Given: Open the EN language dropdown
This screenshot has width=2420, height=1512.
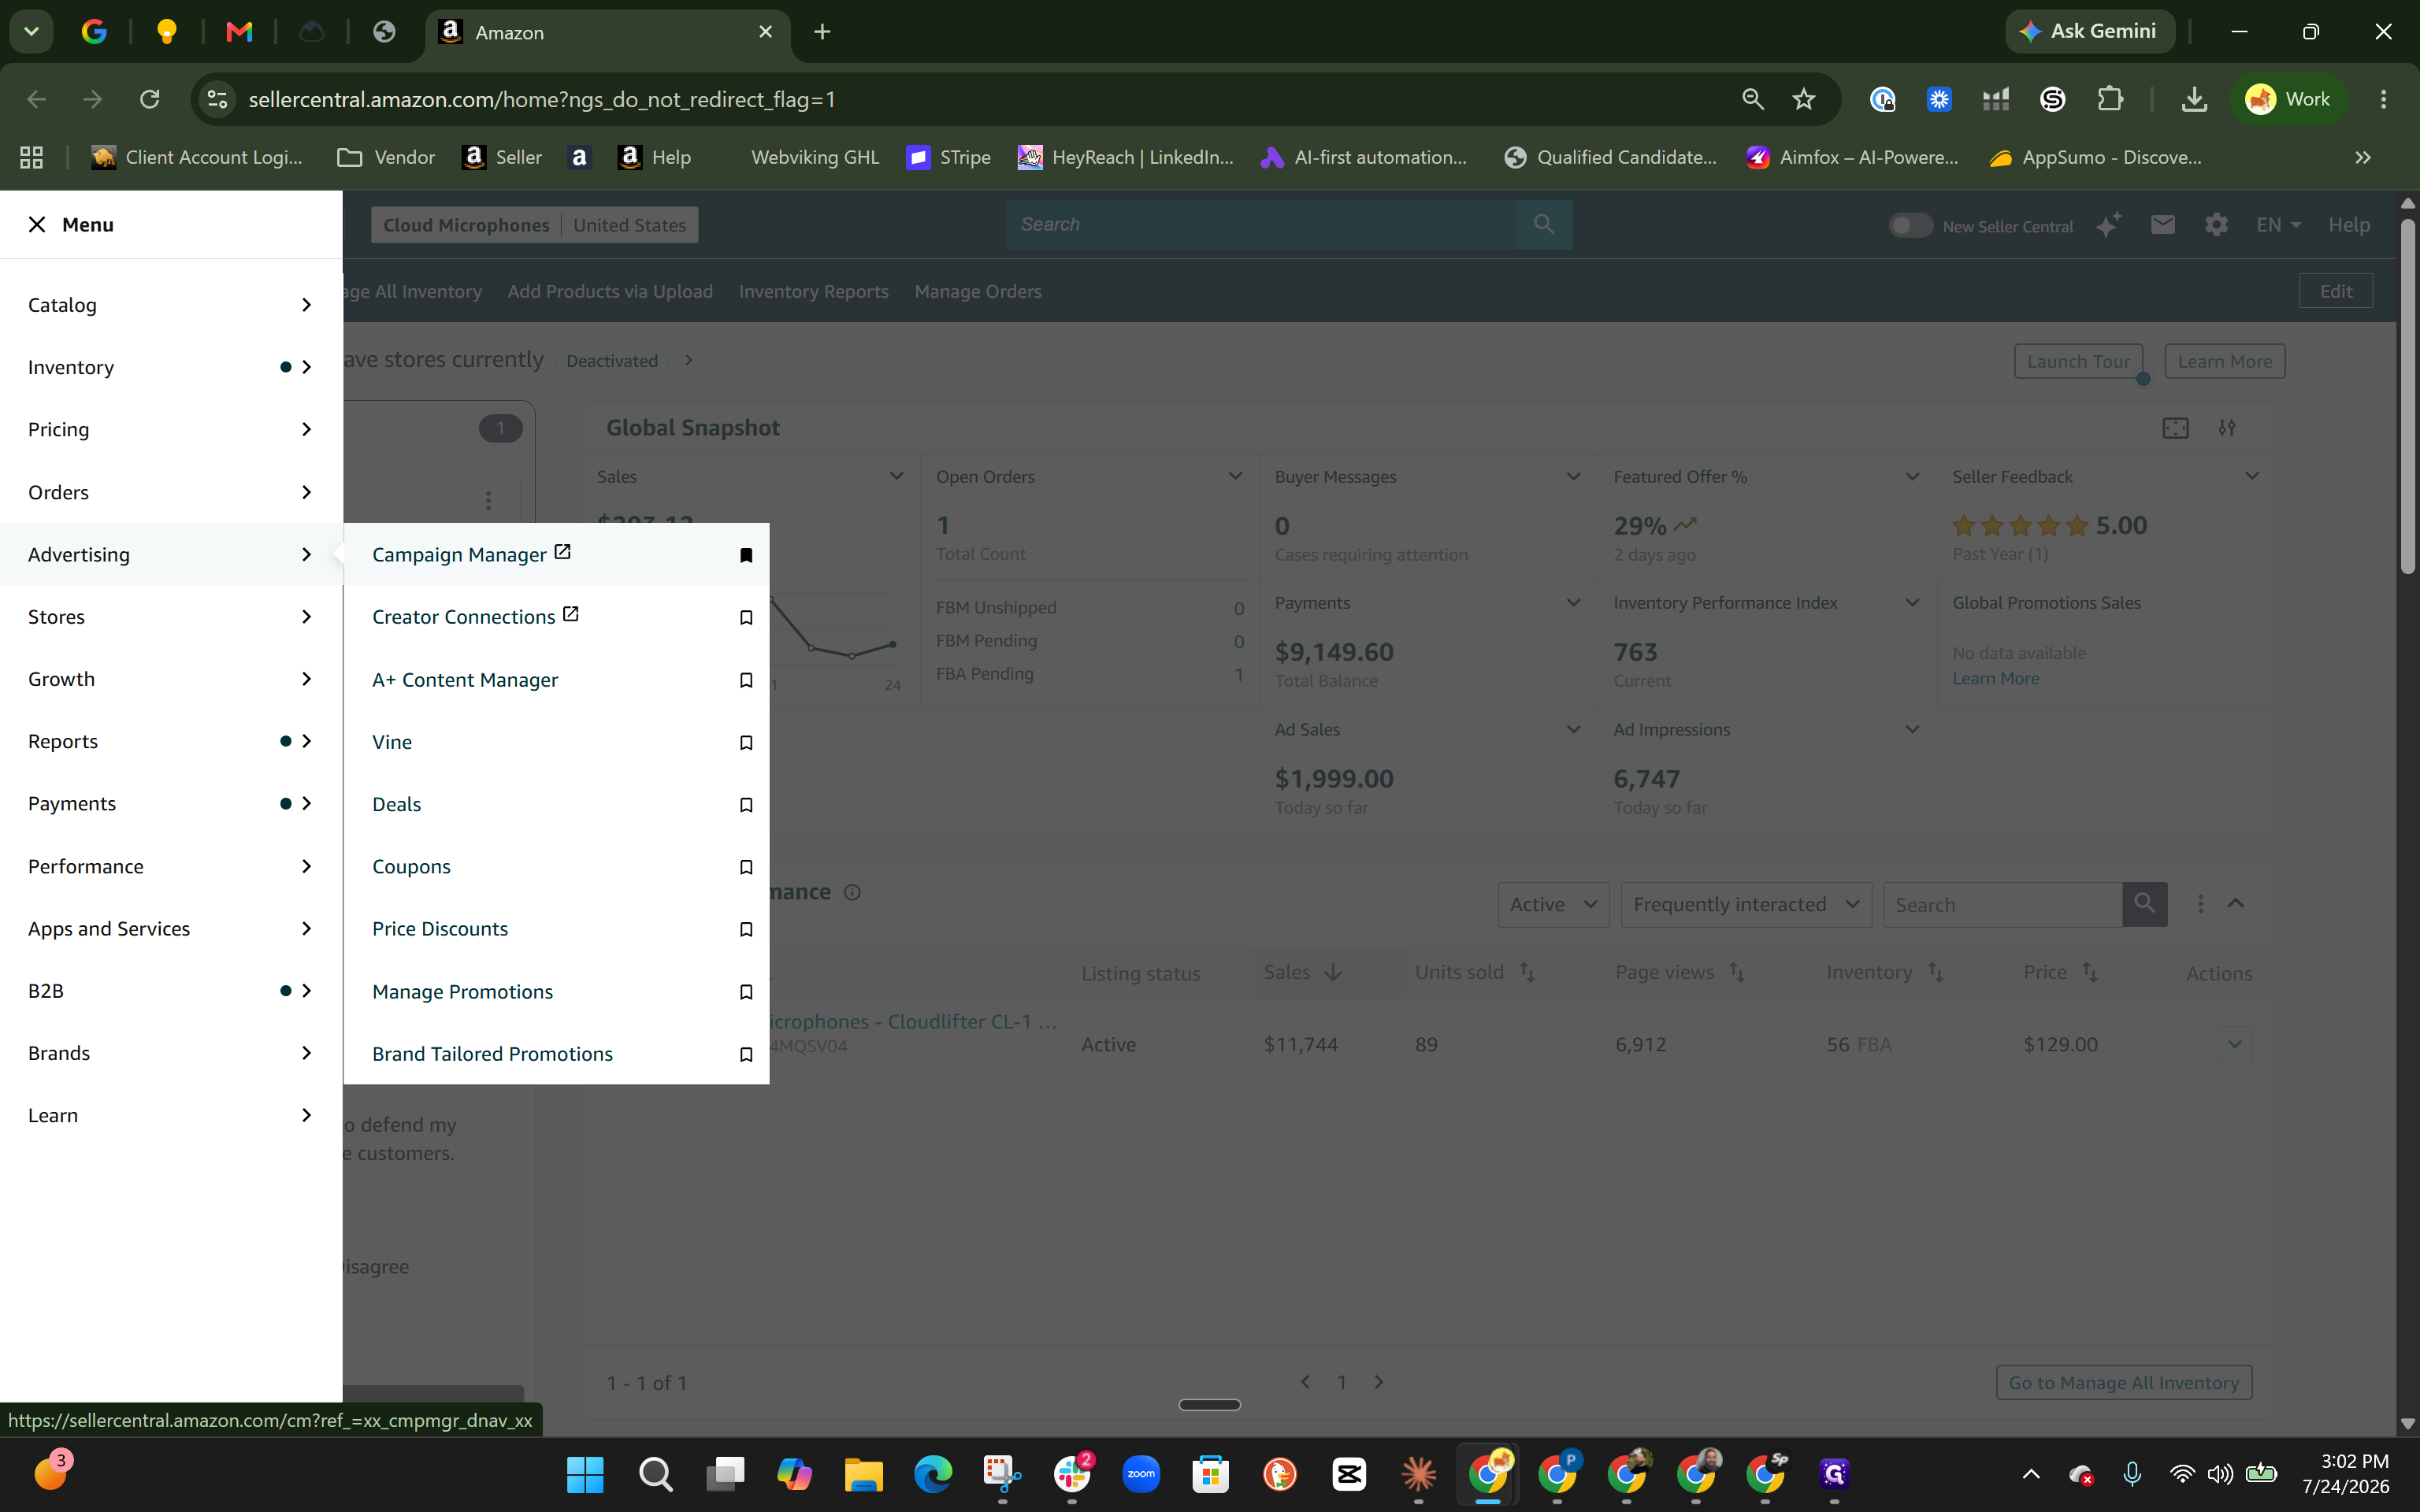Looking at the screenshot, I should 2278,225.
